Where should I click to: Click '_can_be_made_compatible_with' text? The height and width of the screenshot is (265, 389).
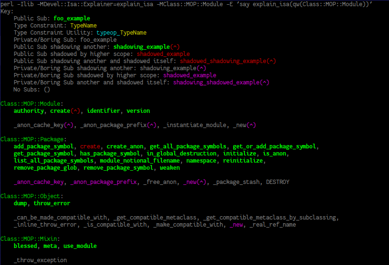click(60, 218)
